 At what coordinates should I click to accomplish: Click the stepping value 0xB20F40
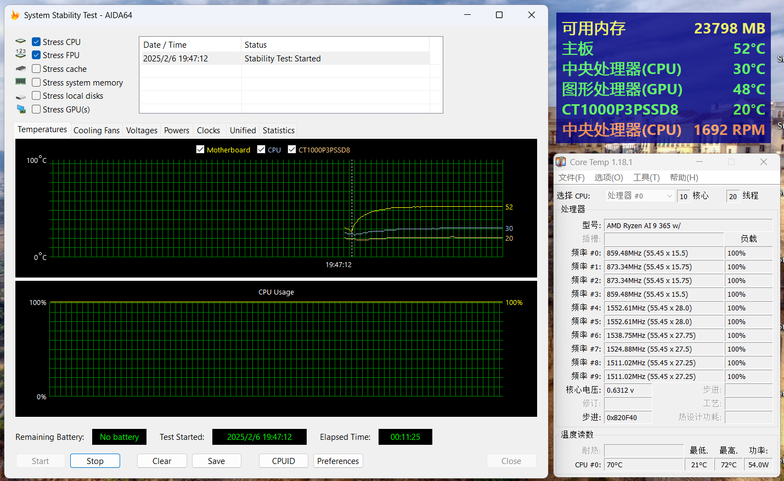628,417
